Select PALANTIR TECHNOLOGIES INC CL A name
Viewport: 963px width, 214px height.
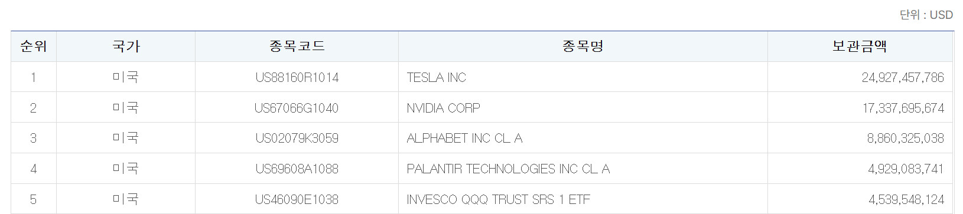[508, 169]
